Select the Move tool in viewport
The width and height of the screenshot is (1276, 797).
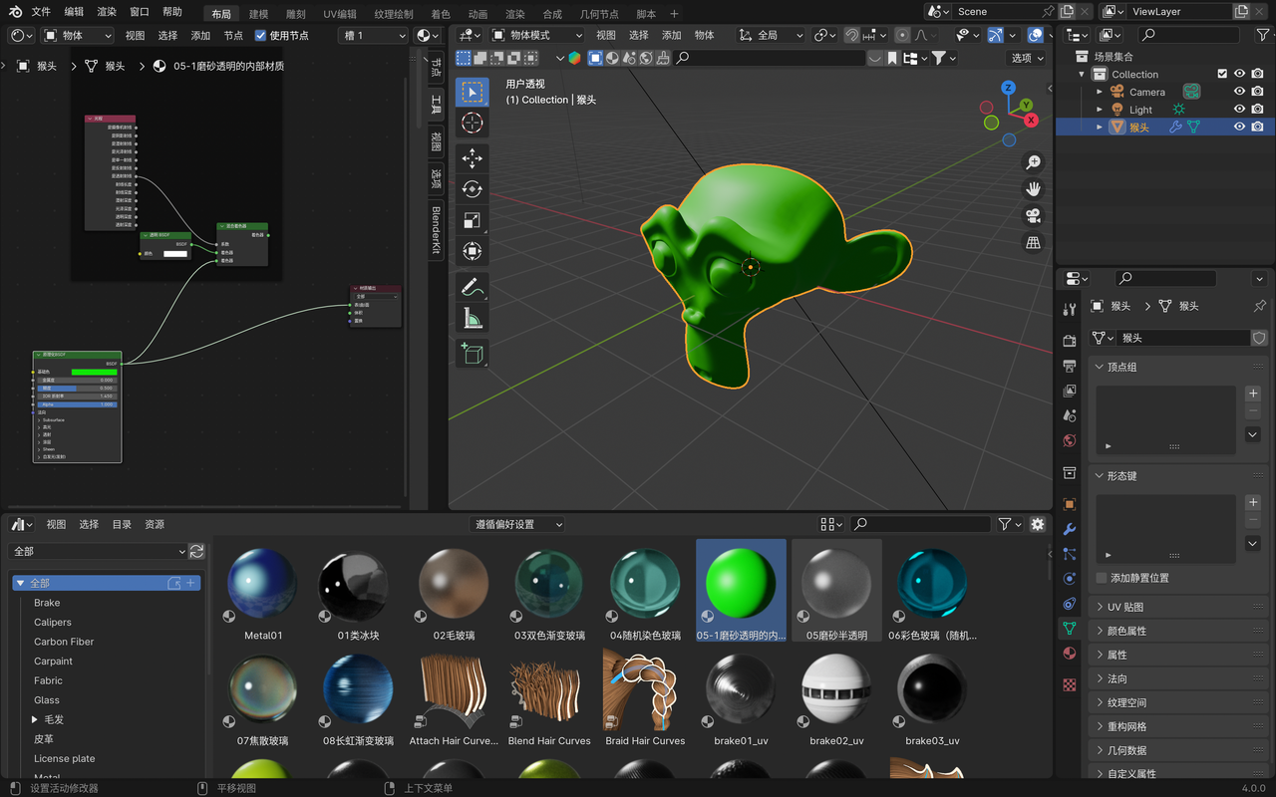tap(473, 157)
